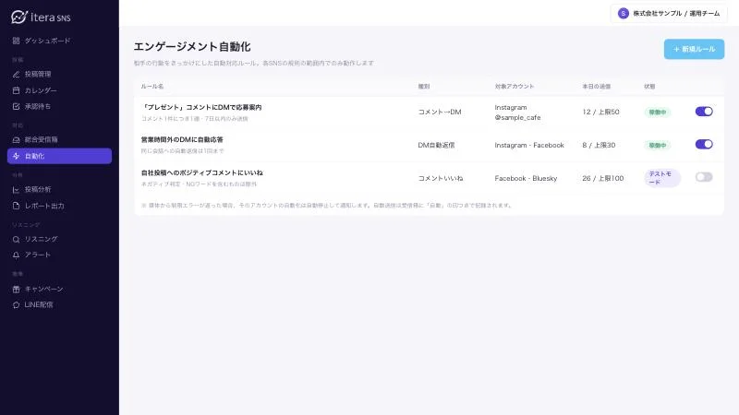739x415 pixels.
Task: Open the ダッシュボード grid icon
Action: tap(16, 41)
